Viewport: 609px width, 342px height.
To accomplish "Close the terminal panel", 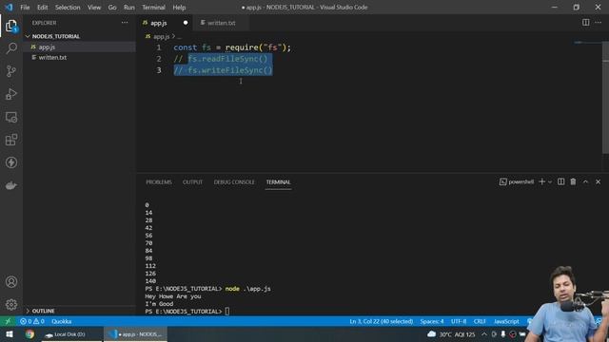I will coord(599,181).
